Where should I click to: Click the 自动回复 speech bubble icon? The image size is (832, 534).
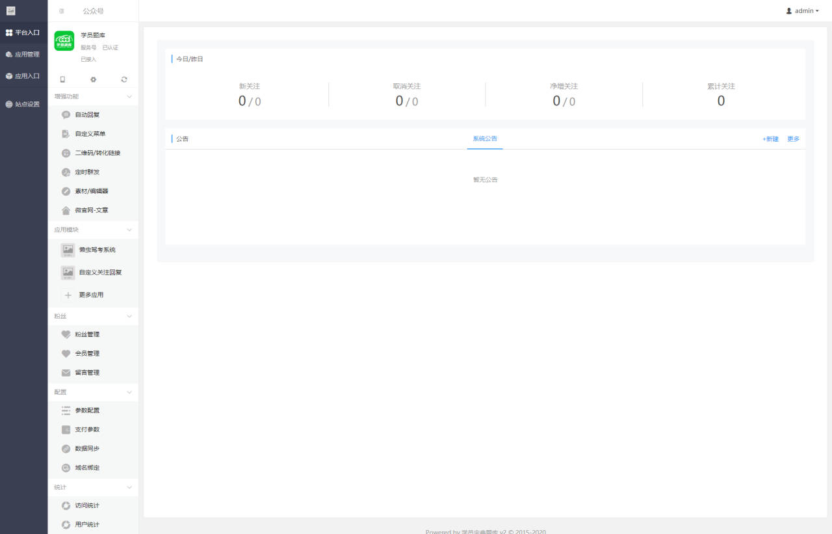(66, 114)
